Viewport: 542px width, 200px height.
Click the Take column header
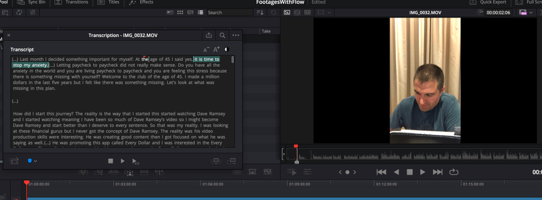[266, 31]
